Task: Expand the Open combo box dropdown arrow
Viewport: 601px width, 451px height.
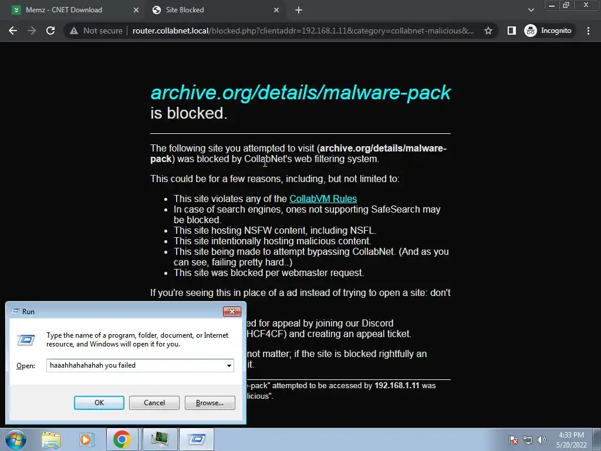Action: [229, 365]
